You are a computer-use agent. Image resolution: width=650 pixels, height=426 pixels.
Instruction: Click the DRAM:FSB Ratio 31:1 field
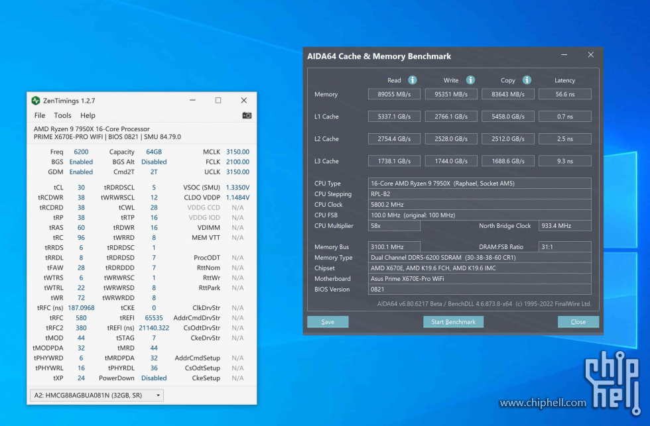(x=565, y=246)
